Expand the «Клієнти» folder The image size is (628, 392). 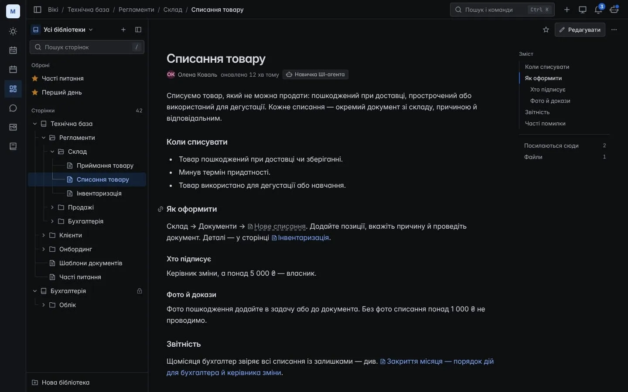tap(44, 235)
